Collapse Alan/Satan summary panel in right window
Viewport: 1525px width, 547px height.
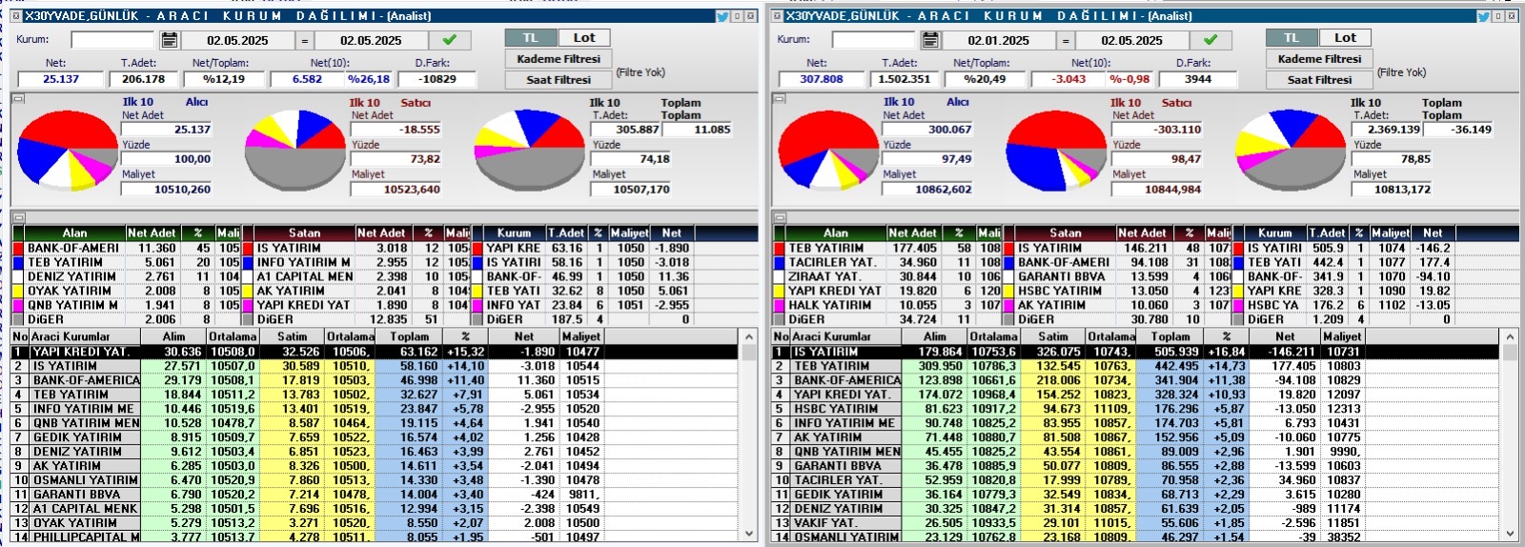[x=779, y=217]
